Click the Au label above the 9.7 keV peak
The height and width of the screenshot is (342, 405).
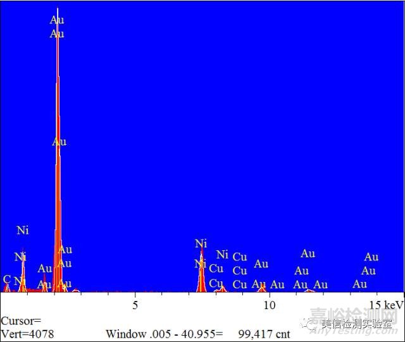[261, 264]
